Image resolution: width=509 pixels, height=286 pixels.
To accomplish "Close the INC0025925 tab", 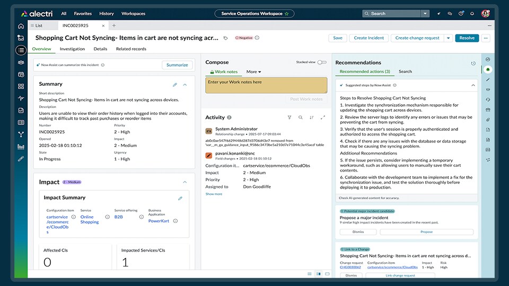I will [x=103, y=25].
